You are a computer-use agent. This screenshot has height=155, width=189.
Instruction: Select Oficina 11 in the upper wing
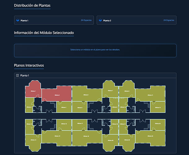point(150,94)
